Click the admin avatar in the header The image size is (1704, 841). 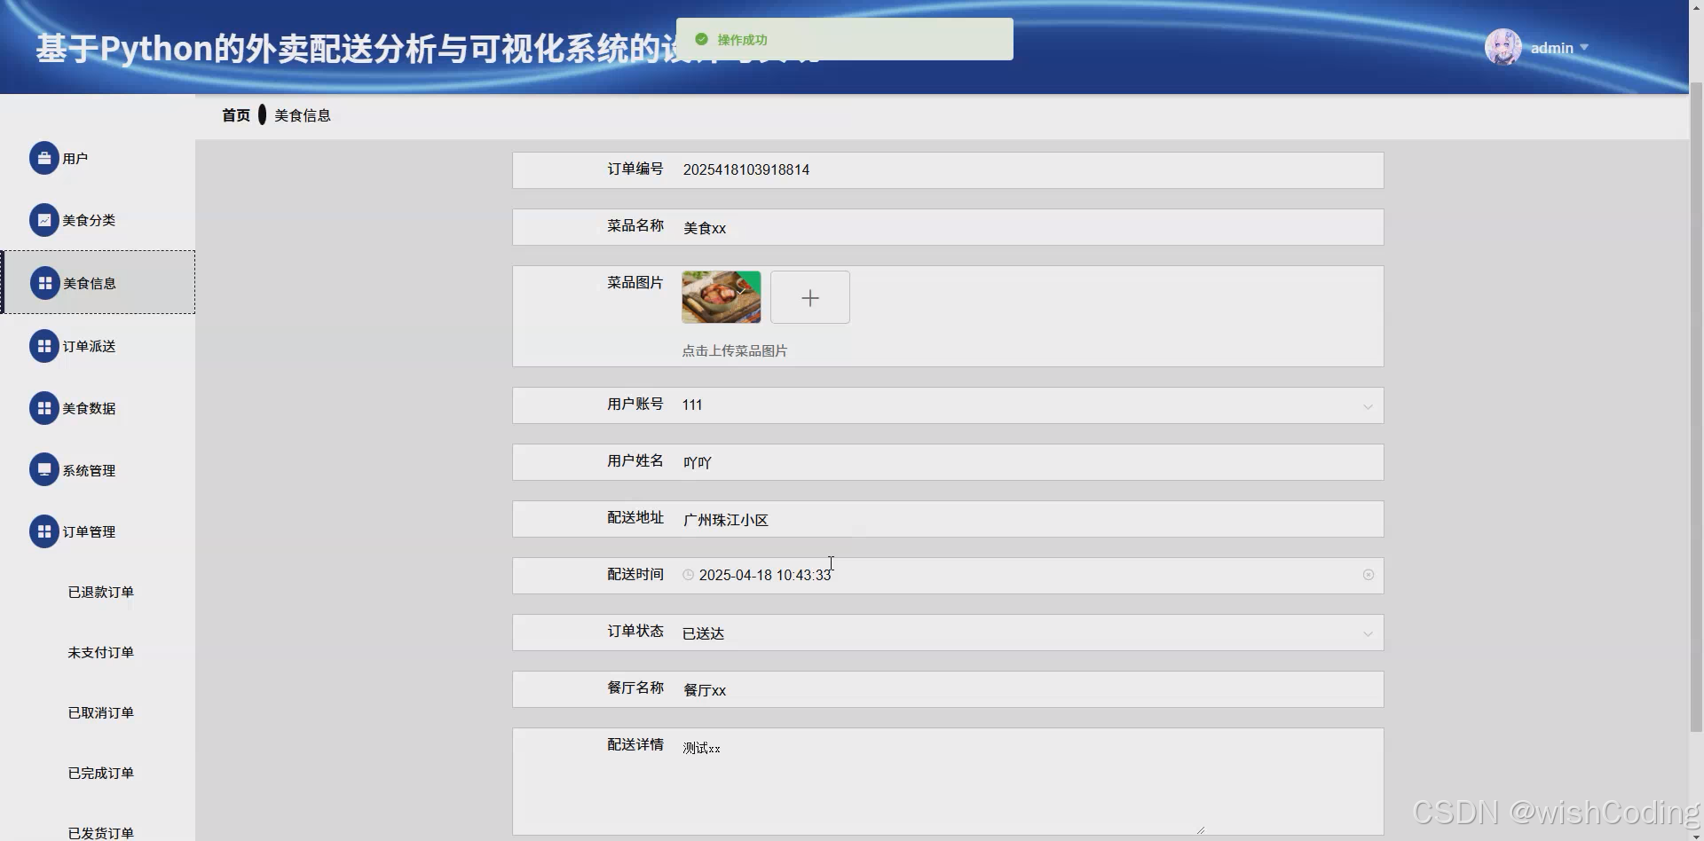[1502, 47]
